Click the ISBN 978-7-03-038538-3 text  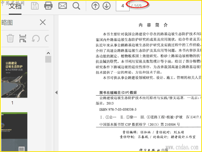tap(118, 109)
